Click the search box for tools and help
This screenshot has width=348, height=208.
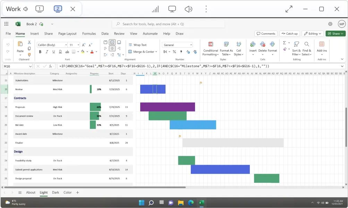tap(168, 24)
